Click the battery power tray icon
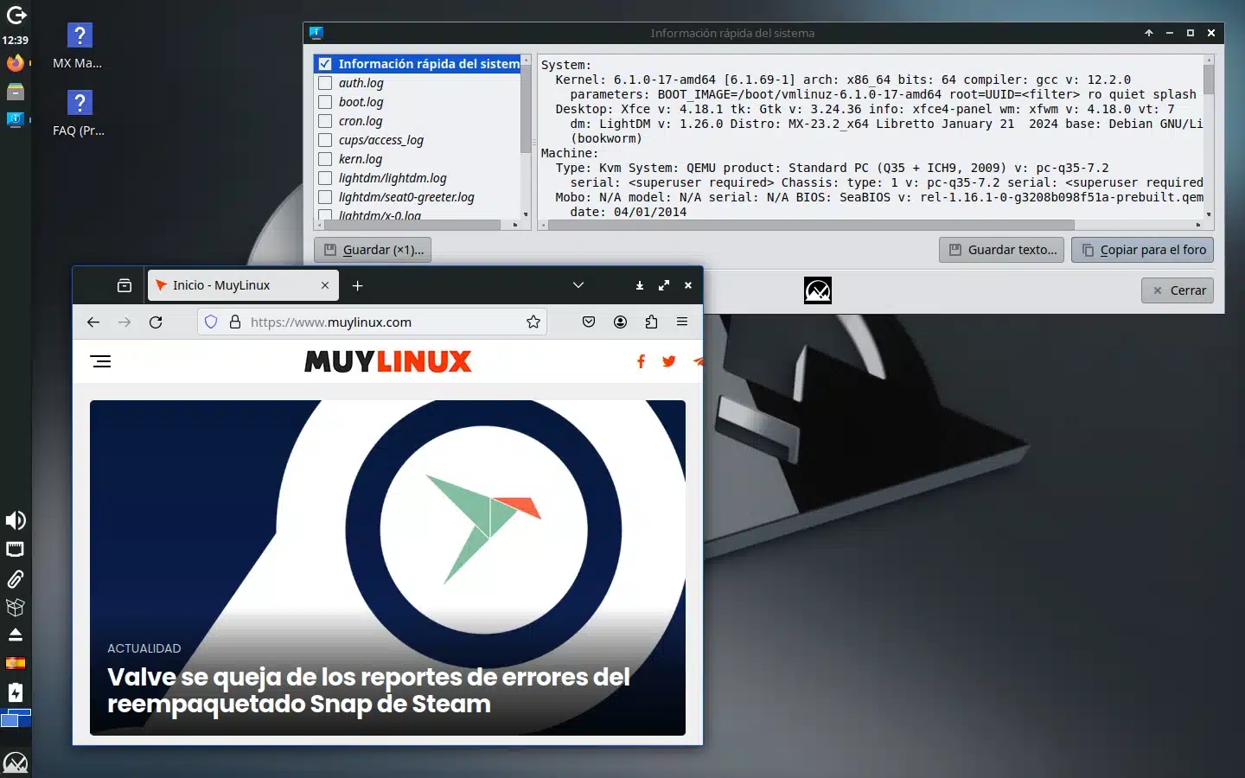Screen dimensions: 1245x778 click(x=16, y=692)
